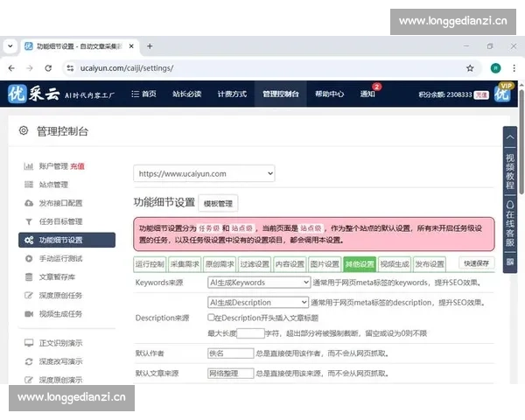Viewport: 525px width, 420px height.
Task: Click the browser forward arrow
Action: pos(30,68)
